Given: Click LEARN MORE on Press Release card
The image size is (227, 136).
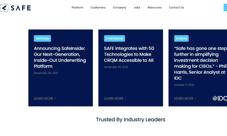Looking at the screenshot, I should (115, 98).
